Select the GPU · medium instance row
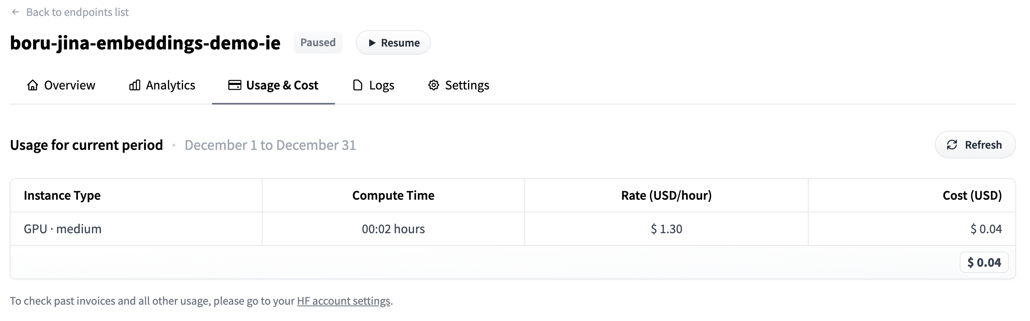 click(x=62, y=229)
